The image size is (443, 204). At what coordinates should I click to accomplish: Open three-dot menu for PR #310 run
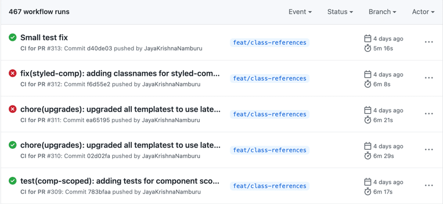click(x=429, y=149)
